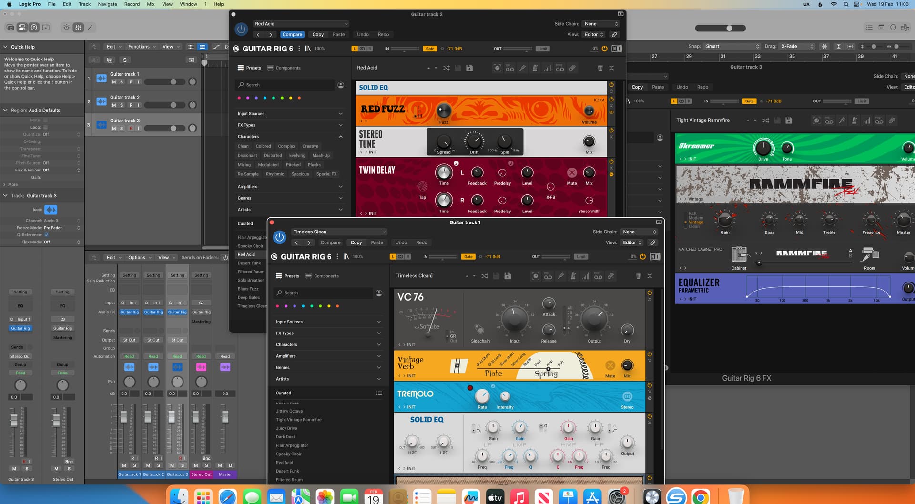Click the level meter icon in Guitar track 1 toolbar

point(585,276)
